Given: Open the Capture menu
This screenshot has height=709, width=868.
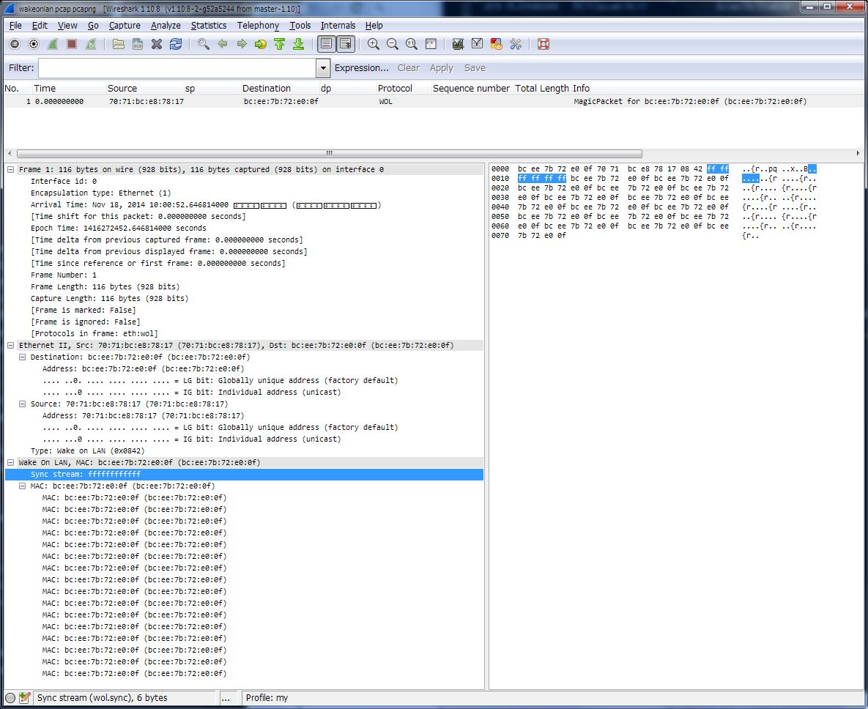Looking at the screenshot, I should coord(125,26).
